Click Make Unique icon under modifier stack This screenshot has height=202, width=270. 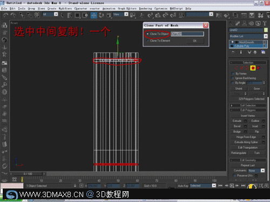click(249, 52)
